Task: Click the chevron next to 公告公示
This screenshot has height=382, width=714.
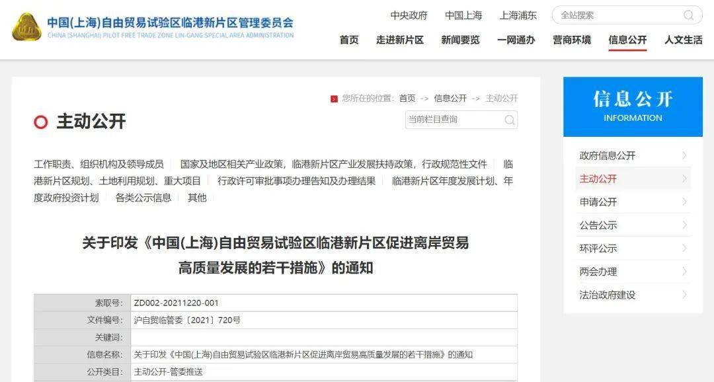Action: pyautogui.click(x=684, y=225)
